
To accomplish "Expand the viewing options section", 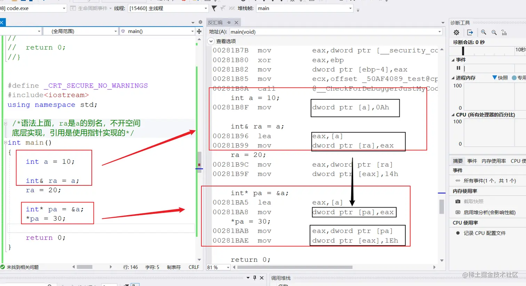I will (211, 41).
